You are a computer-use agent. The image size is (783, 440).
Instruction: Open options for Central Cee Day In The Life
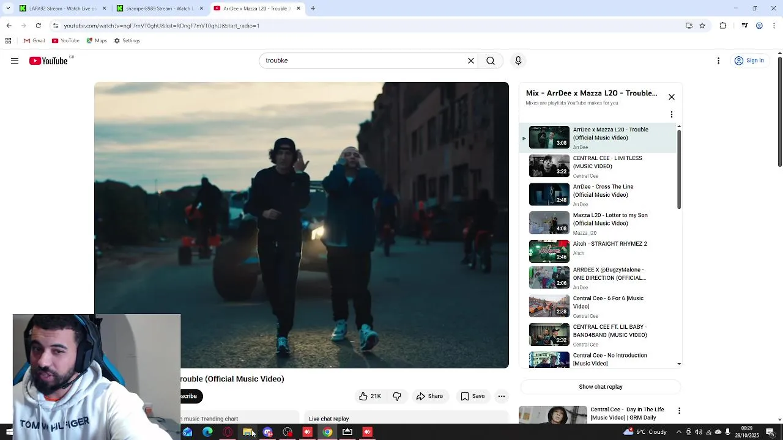(x=679, y=411)
